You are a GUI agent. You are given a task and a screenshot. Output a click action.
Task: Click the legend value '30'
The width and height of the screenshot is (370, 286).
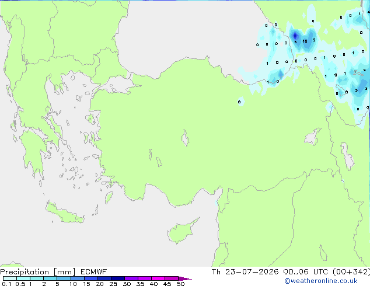[x=127, y=284]
